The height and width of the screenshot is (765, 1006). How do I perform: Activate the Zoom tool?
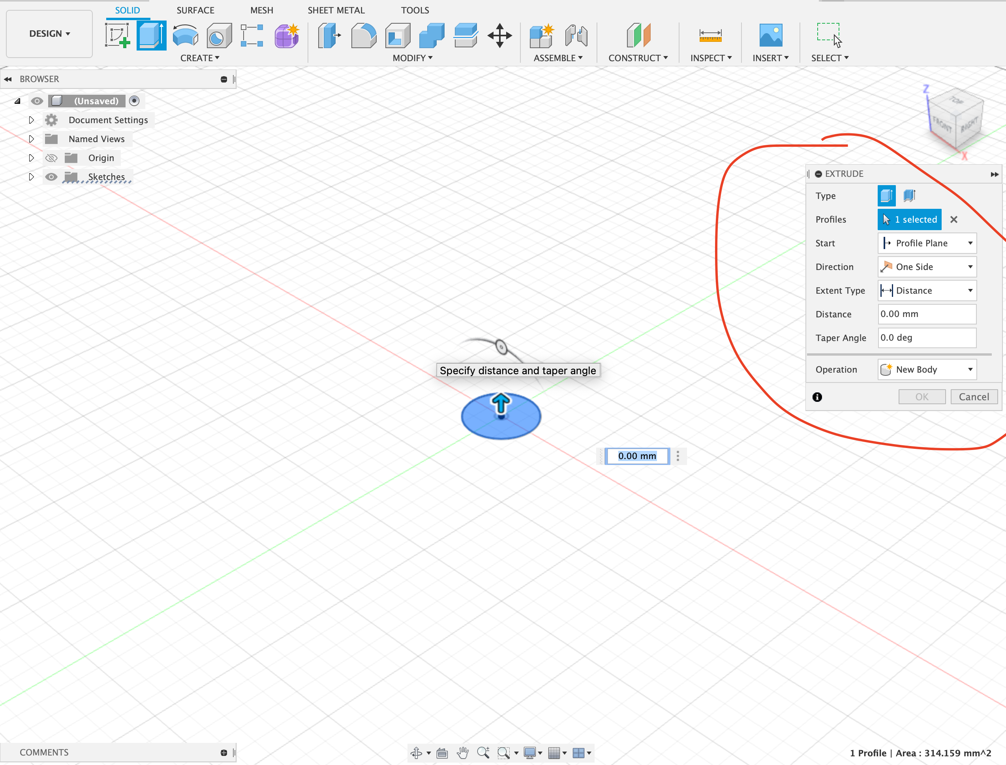pos(483,753)
